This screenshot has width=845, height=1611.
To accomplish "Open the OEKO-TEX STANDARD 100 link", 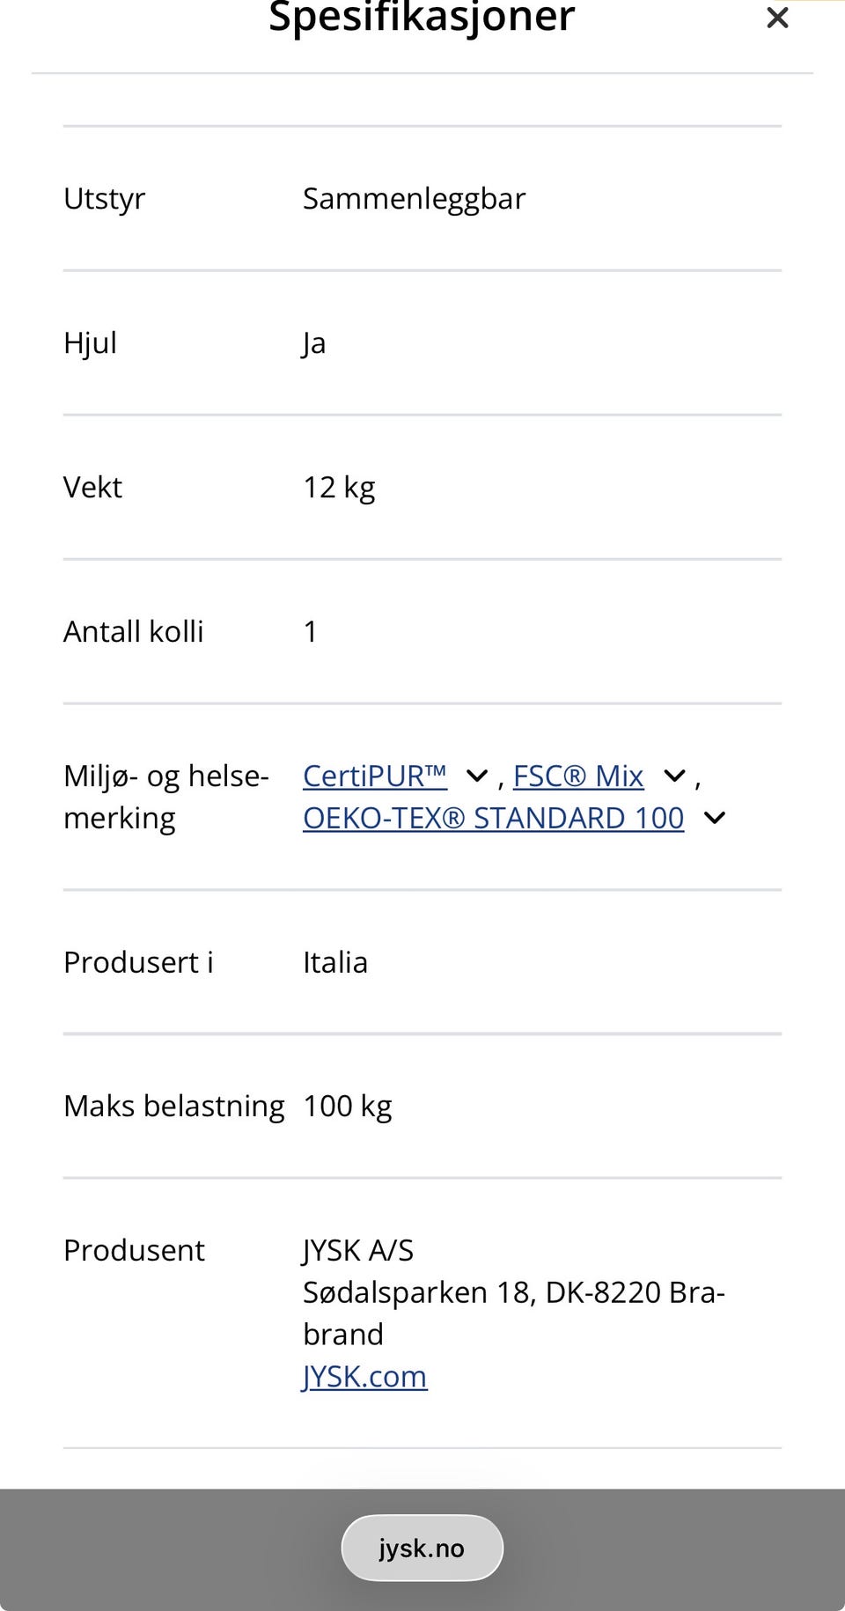I will click(494, 818).
